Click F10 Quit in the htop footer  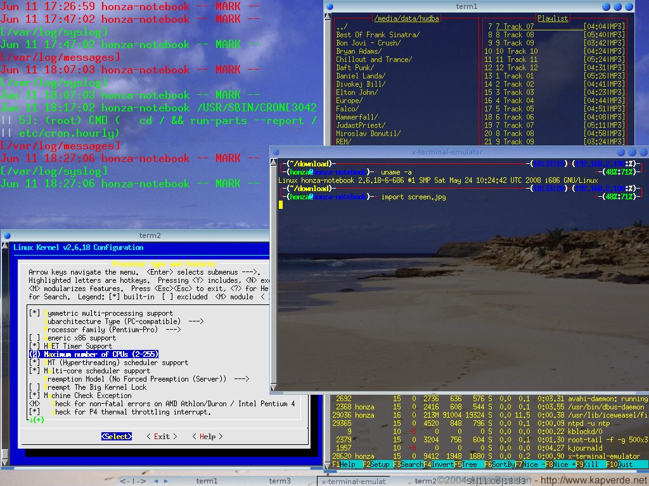pyautogui.click(x=620, y=464)
